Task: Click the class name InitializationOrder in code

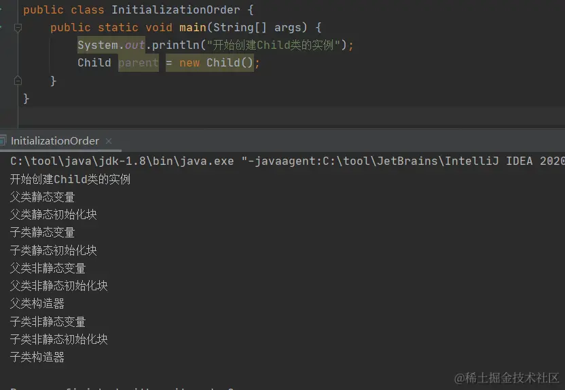Action: coord(175,9)
